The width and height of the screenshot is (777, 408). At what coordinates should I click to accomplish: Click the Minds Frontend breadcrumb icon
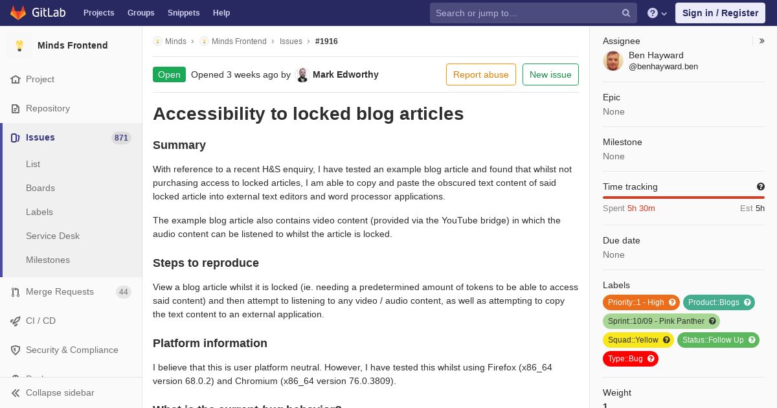point(204,41)
